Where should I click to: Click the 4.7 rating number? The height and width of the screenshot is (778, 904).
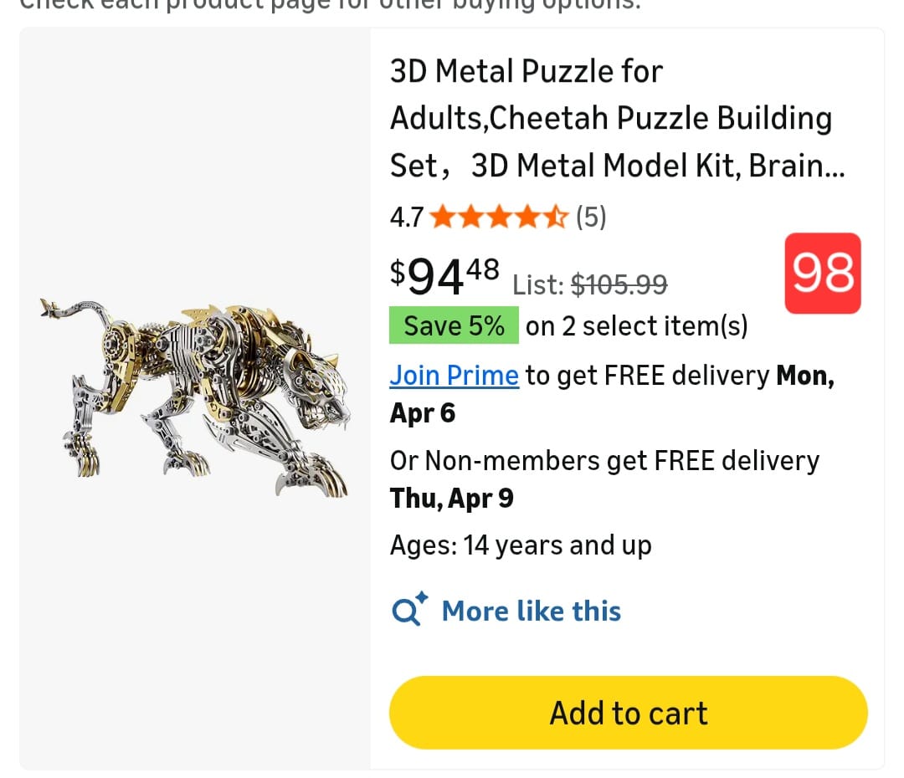407,218
